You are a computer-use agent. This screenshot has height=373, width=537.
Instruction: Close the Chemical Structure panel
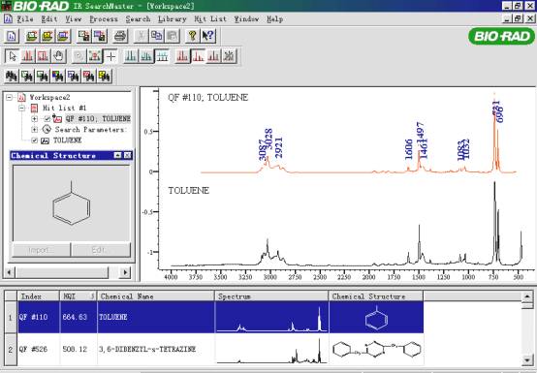(x=127, y=155)
